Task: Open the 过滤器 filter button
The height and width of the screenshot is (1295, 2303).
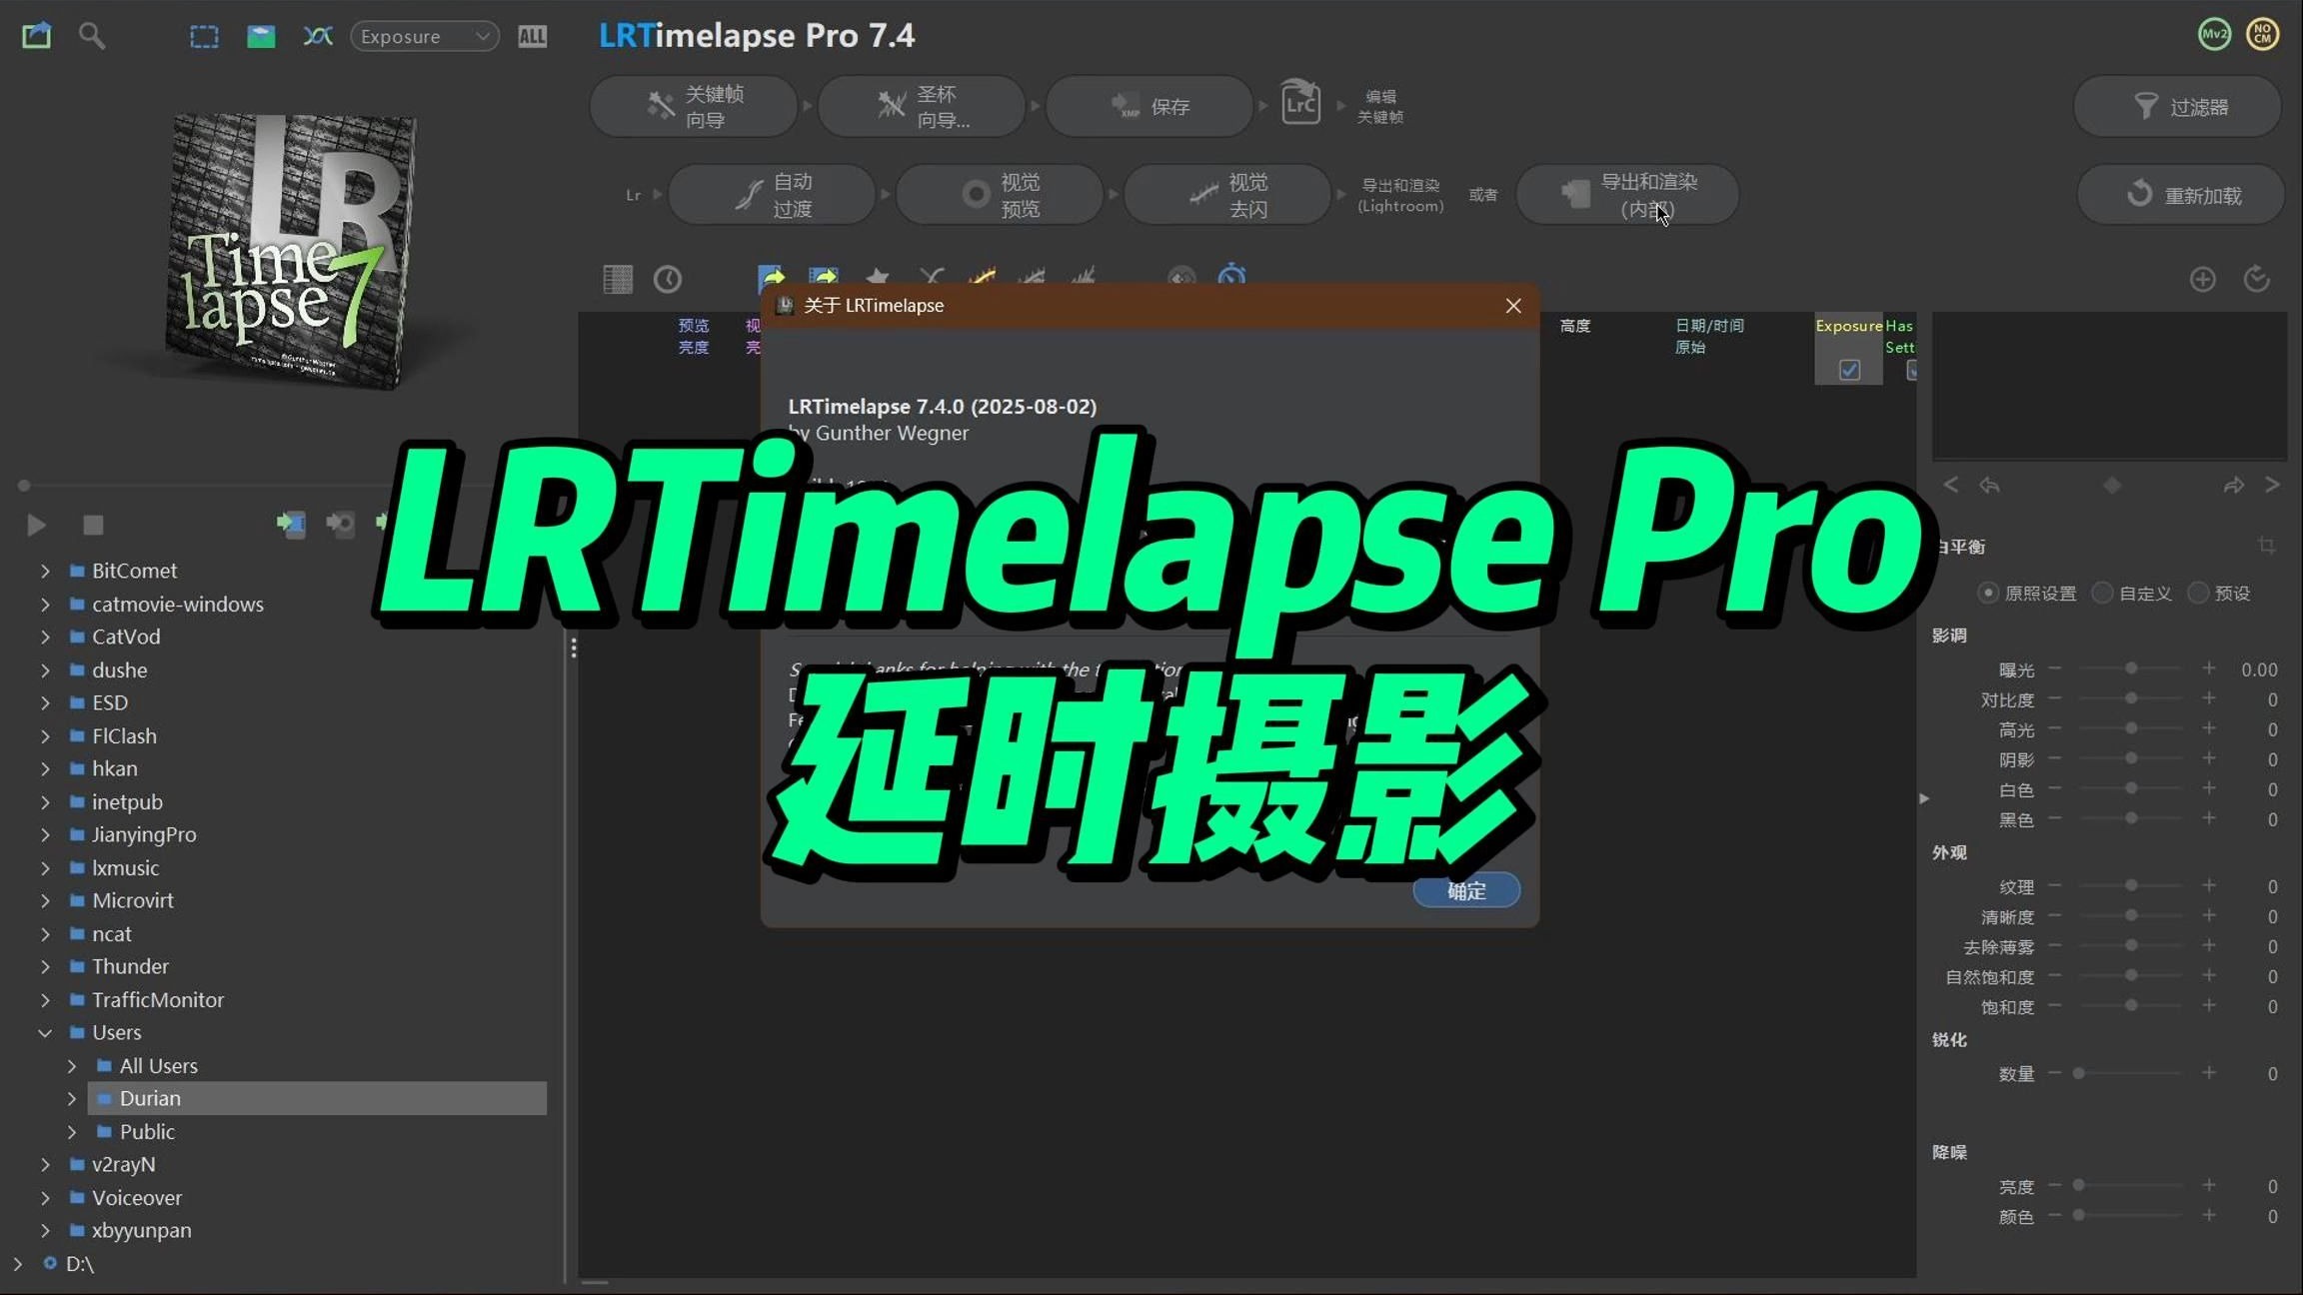Action: pyautogui.click(x=2177, y=106)
